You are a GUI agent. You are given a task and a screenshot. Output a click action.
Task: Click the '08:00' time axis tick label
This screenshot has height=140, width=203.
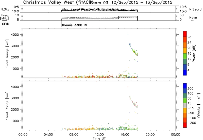click(74, 135)
